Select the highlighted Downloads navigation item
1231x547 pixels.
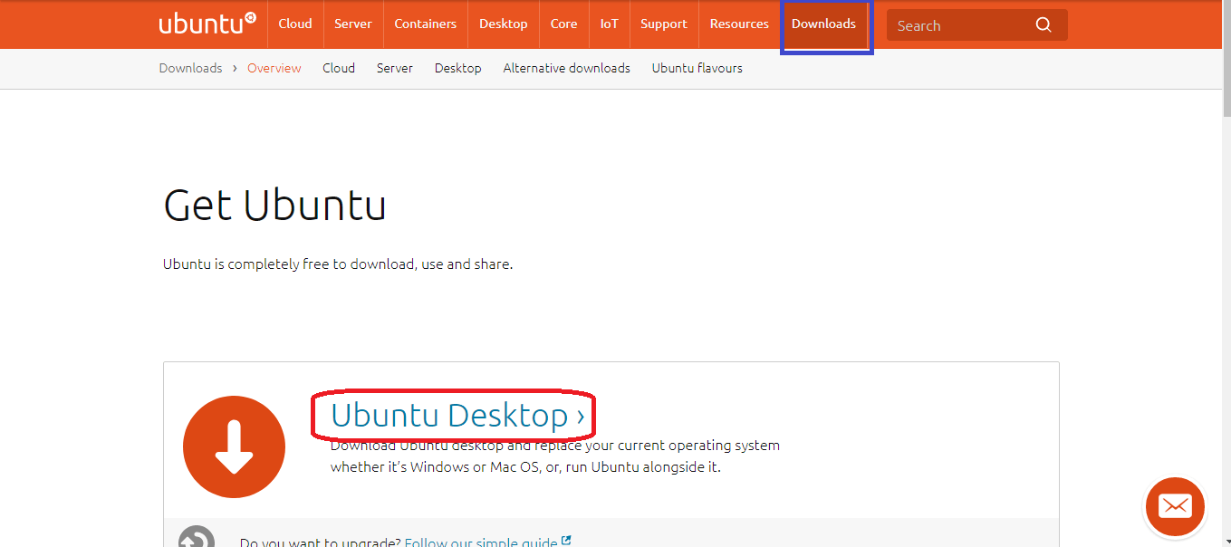(x=825, y=24)
